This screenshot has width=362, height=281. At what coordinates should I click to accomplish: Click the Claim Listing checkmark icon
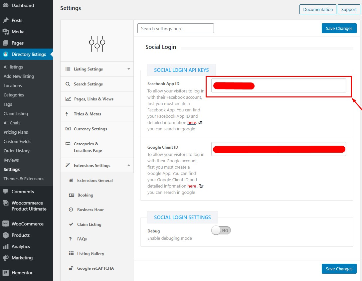pyautogui.click(x=71, y=224)
